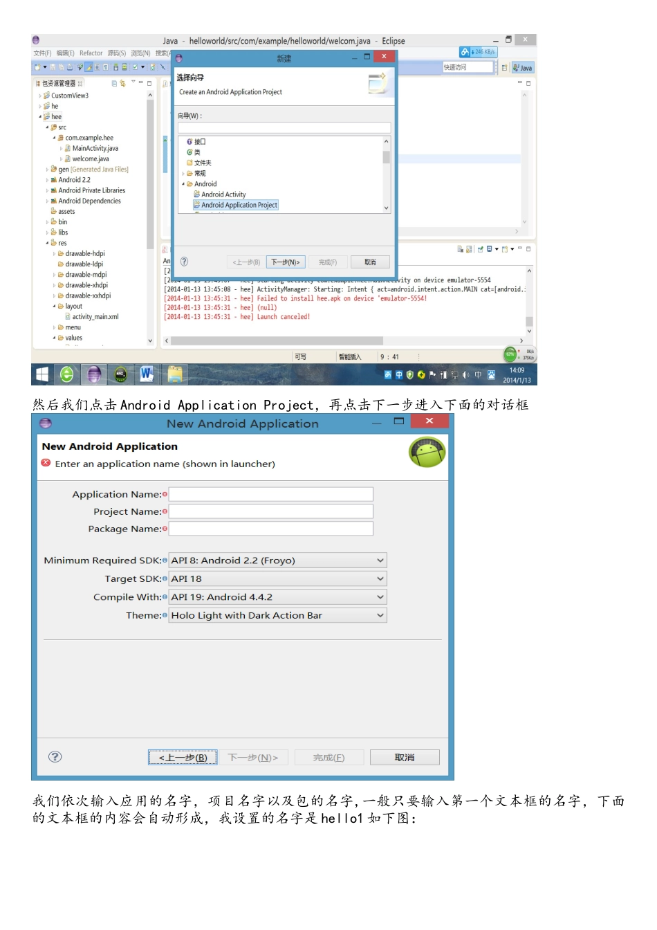This screenshot has height=930, width=657.
Task: Select the Android 2.2 library entry
Action: (x=71, y=180)
